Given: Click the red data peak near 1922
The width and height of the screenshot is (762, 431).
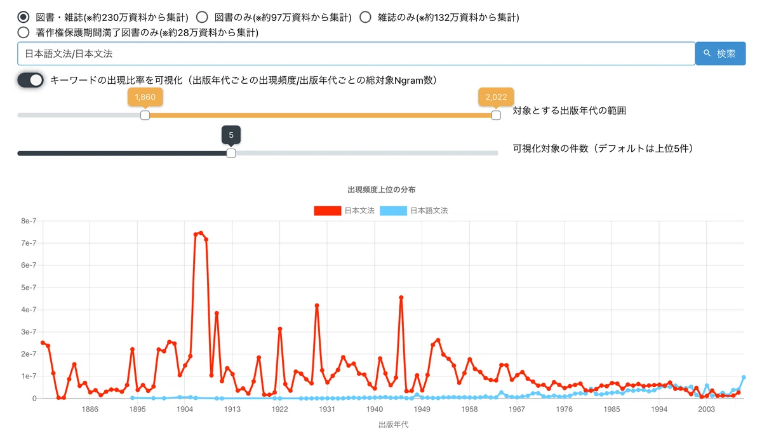Looking at the screenshot, I should click(x=279, y=329).
